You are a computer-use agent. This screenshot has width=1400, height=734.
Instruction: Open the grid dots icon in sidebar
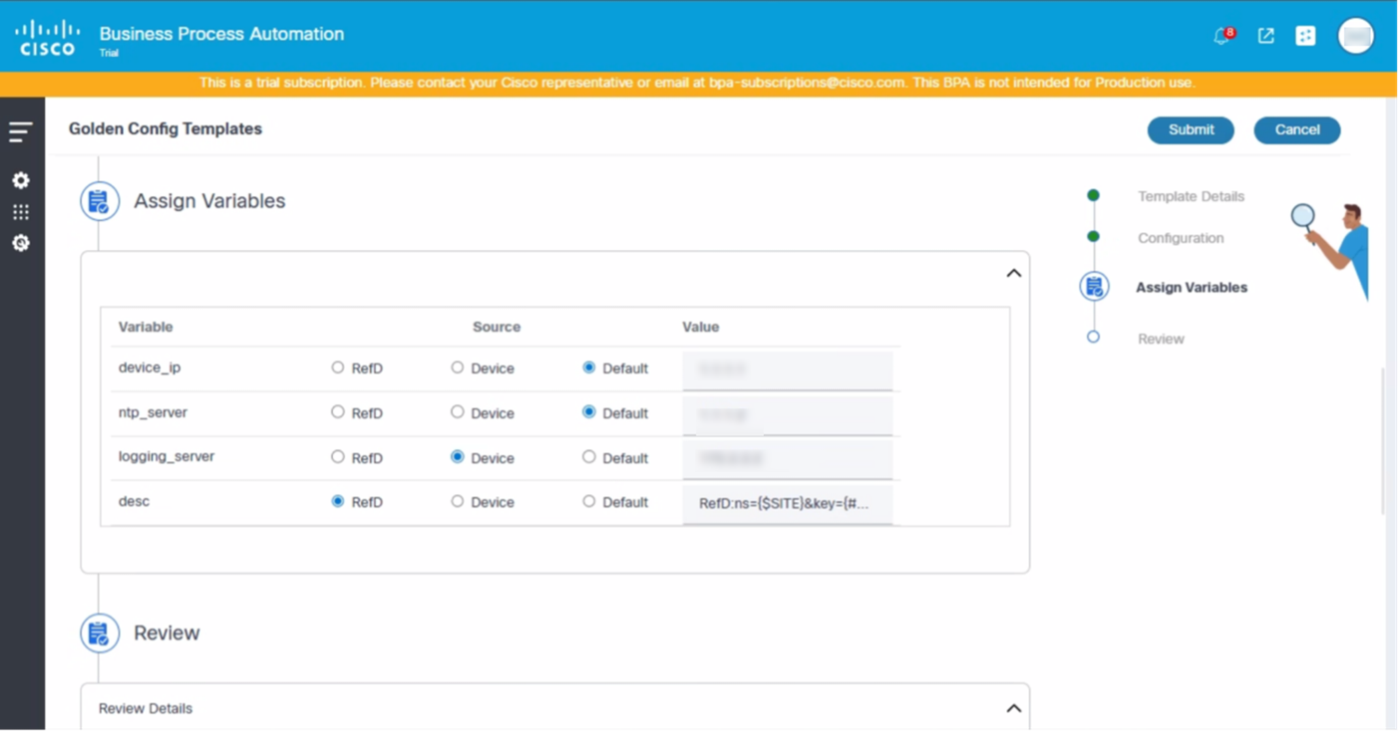point(21,212)
